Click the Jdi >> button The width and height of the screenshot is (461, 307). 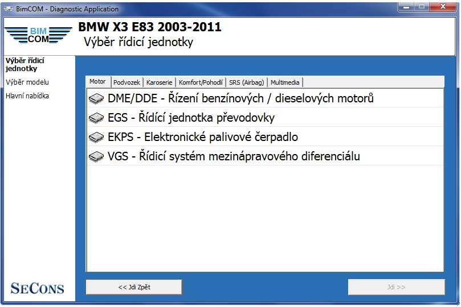(x=396, y=287)
